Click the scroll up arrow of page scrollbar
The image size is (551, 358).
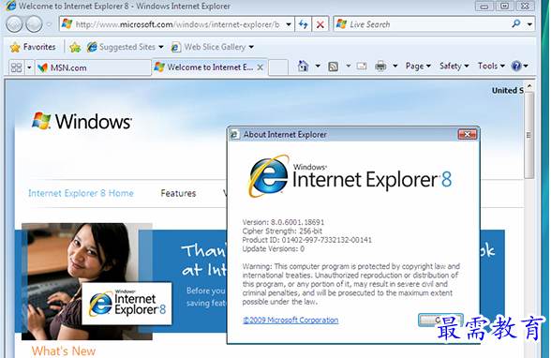pos(529,85)
